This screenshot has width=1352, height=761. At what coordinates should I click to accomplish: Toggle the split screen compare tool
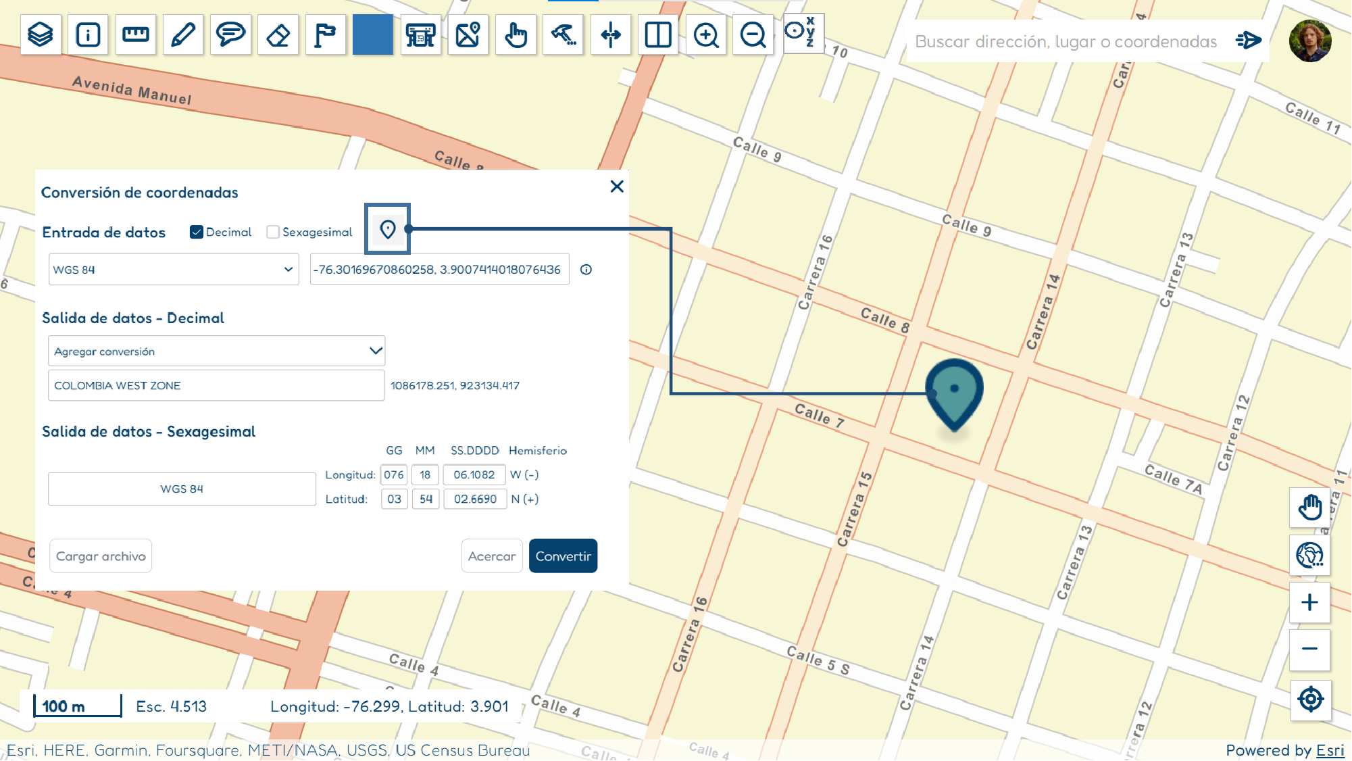click(658, 34)
